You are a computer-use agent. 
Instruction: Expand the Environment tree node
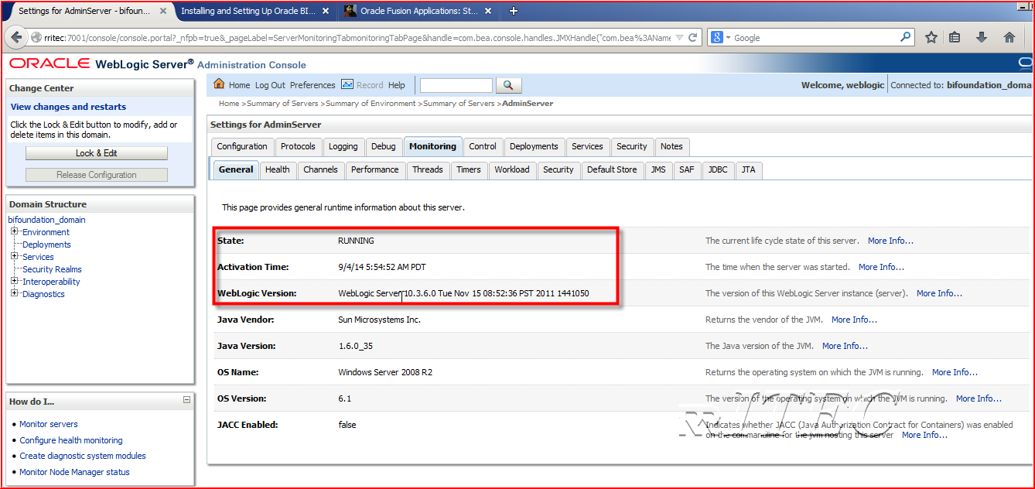click(x=14, y=231)
